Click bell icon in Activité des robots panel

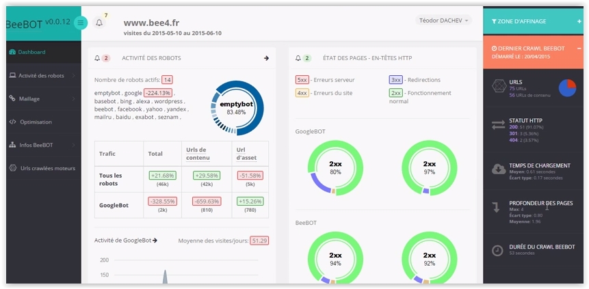click(x=97, y=58)
